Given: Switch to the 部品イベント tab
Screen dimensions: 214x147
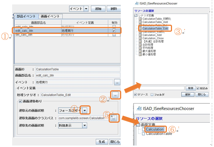Looking at the screenshot, I should click(26, 16).
